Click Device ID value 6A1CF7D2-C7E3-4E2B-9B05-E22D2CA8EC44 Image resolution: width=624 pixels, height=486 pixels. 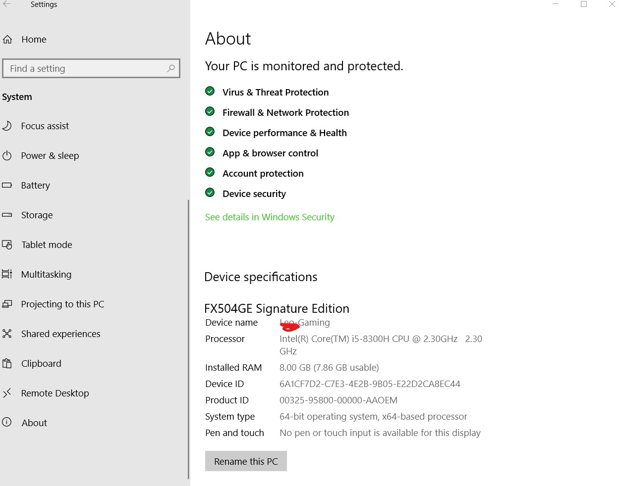370,384
